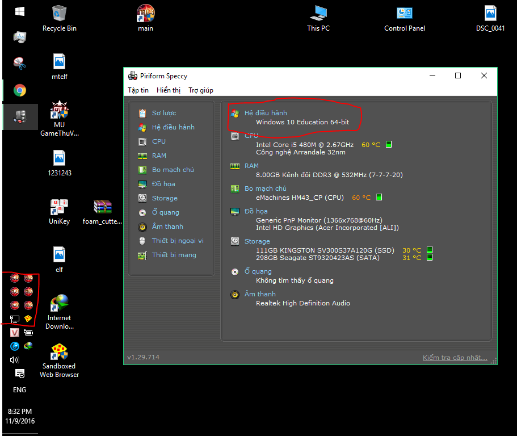Select Storage in the left sidebar
The height and width of the screenshot is (436, 517).
click(x=165, y=198)
